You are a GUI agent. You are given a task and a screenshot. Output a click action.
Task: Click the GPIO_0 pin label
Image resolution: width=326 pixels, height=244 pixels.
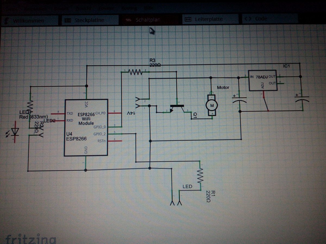pos(99,127)
